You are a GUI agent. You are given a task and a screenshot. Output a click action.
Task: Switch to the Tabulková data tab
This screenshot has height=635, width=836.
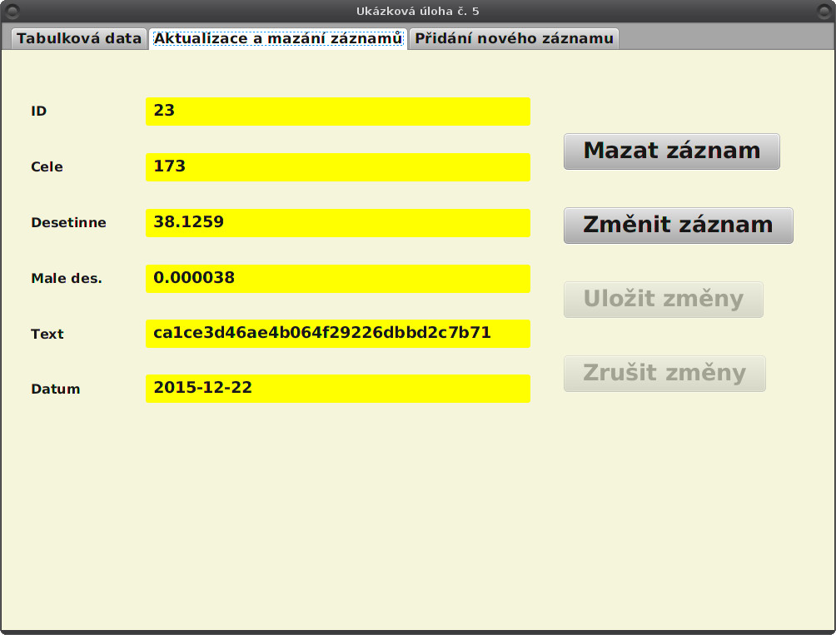click(x=78, y=37)
